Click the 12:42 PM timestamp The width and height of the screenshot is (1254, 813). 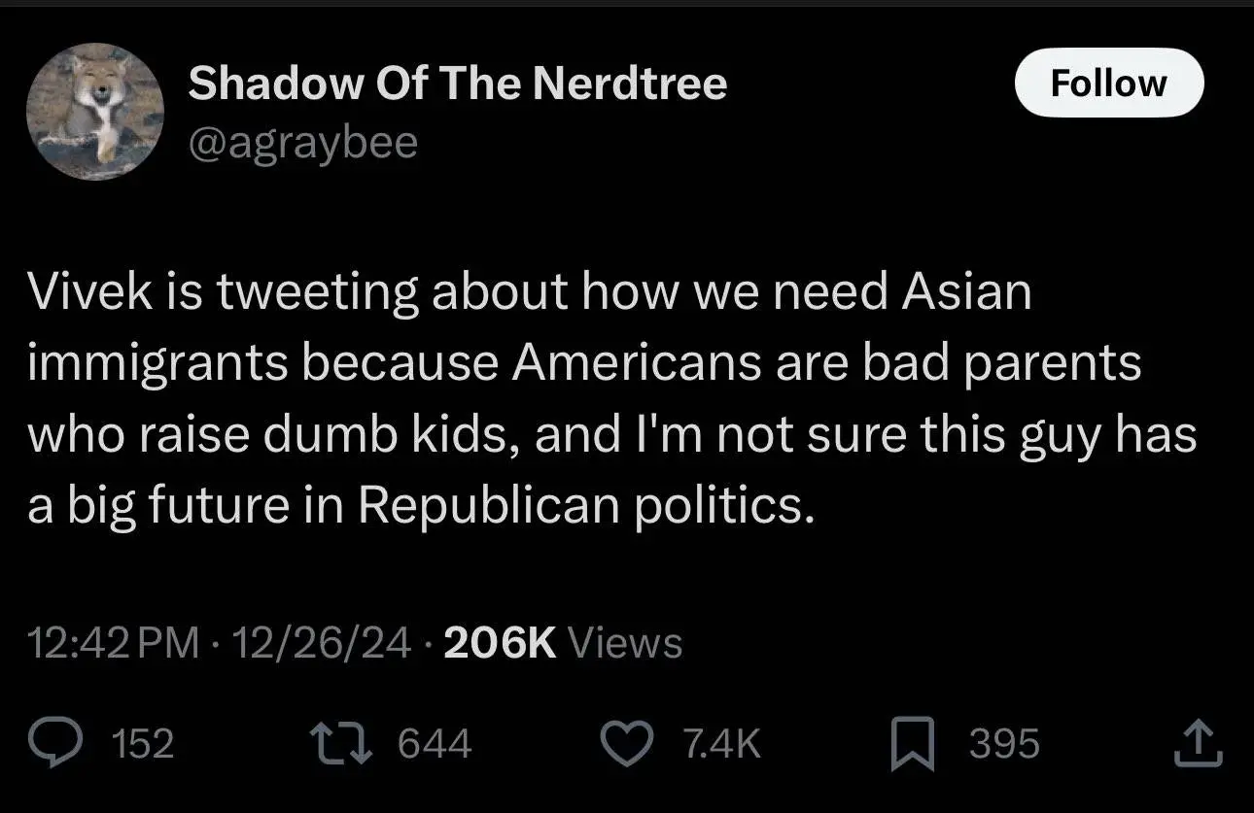click(x=113, y=642)
